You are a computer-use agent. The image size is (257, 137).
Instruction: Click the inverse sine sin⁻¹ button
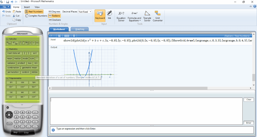(x=11, y=87)
